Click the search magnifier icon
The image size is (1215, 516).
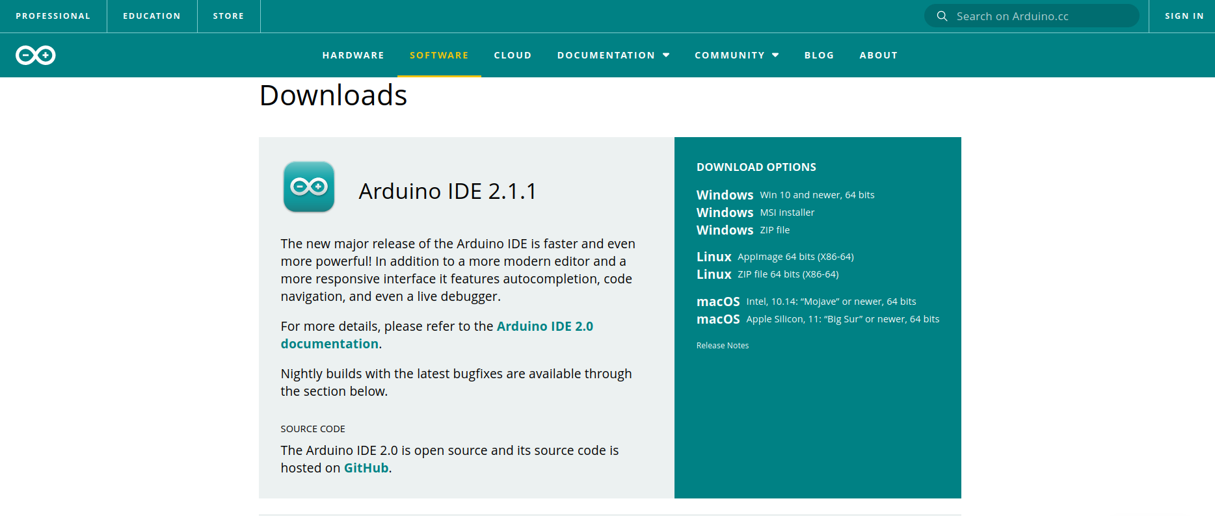point(941,16)
